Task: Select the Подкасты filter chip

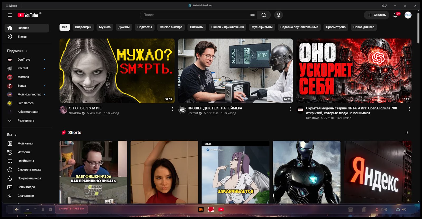Action: tap(145, 27)
